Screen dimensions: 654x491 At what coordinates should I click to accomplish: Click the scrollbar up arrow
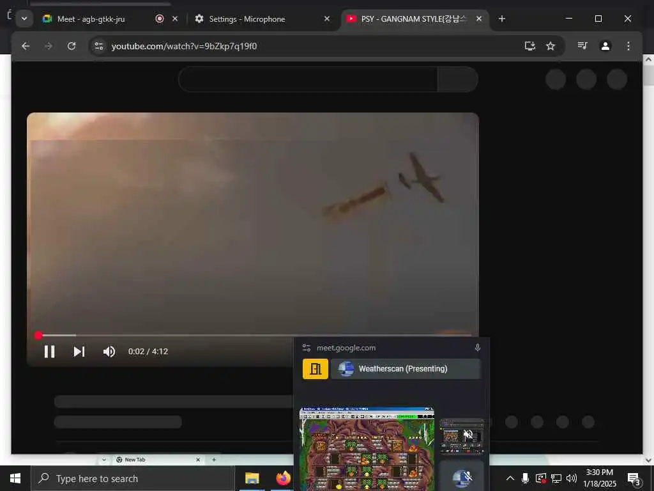[x=648, y=59]
